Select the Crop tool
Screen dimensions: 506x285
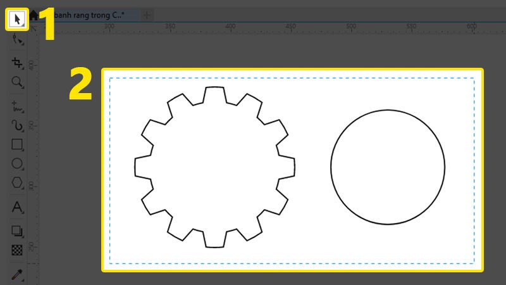[x=17, y=62]
